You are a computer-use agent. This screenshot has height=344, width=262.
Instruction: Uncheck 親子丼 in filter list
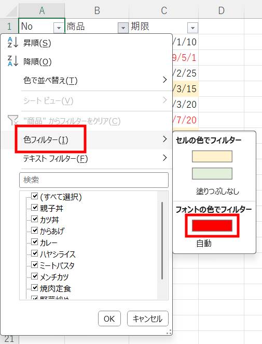(35, 207)
